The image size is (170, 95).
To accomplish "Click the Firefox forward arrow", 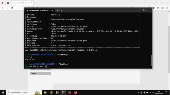I will click(7, 8).
